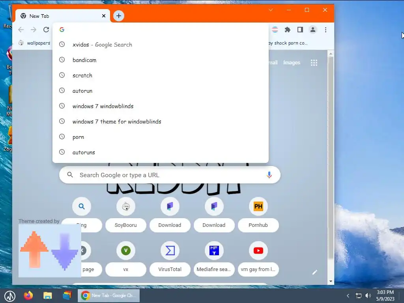Click scrollbar down arrow of the page
The height and width of the screenshot is (303, 404).
[331, 281]
